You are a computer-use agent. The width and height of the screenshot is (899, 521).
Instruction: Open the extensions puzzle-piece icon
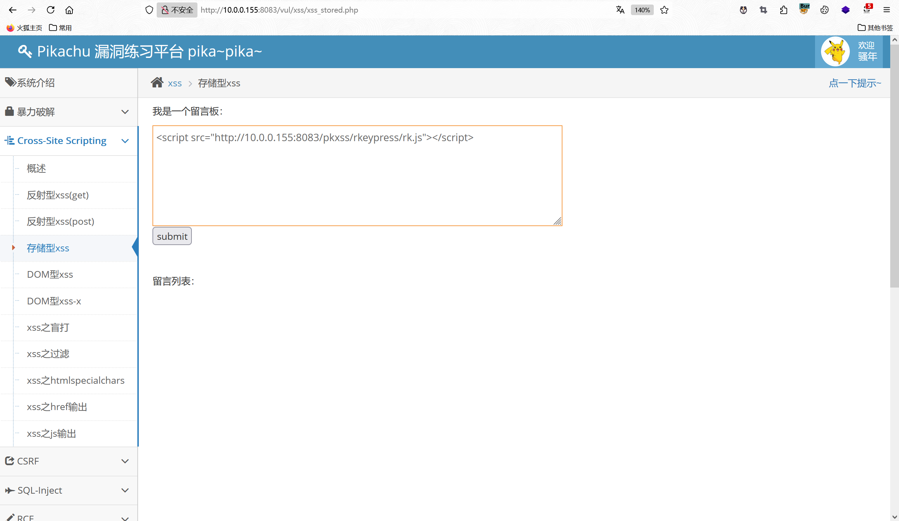(783, 10)
